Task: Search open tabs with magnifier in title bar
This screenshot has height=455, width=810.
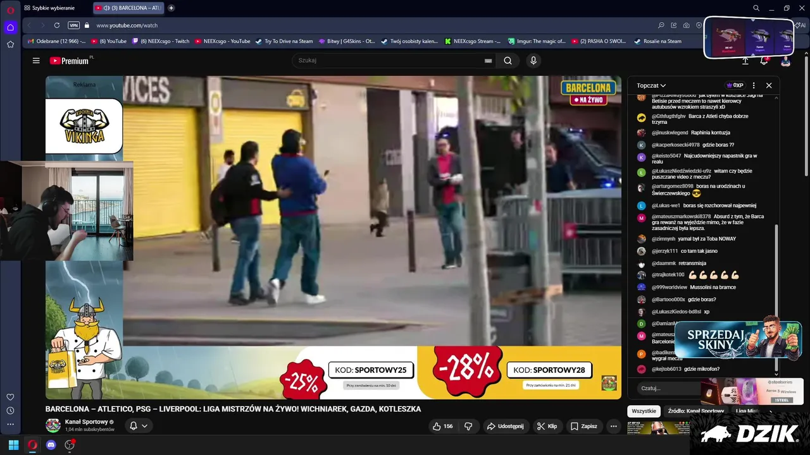Action: [x=756, y=8]
